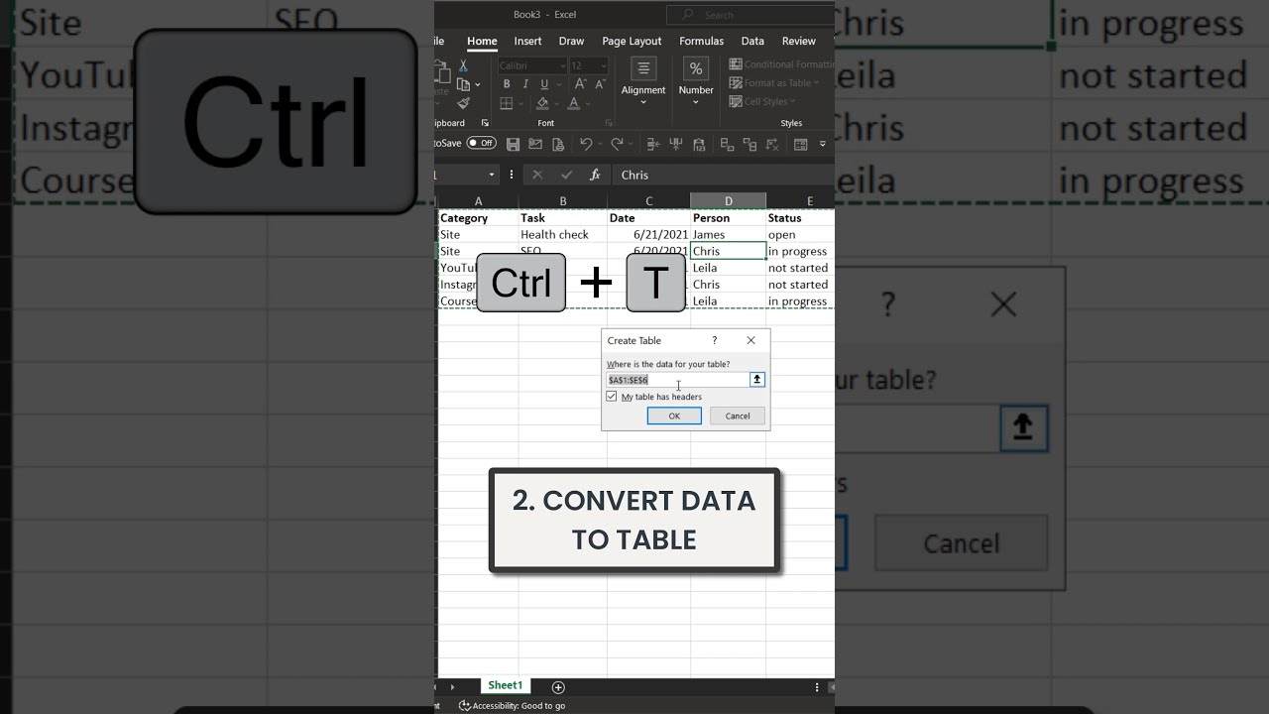
Task: Open the Clipboard group dialog launcher
Action: [x=485, y=123]
